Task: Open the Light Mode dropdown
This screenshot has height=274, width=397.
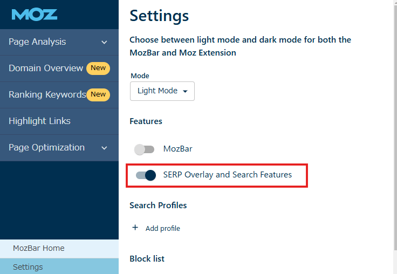Action: tap(162, 91)
